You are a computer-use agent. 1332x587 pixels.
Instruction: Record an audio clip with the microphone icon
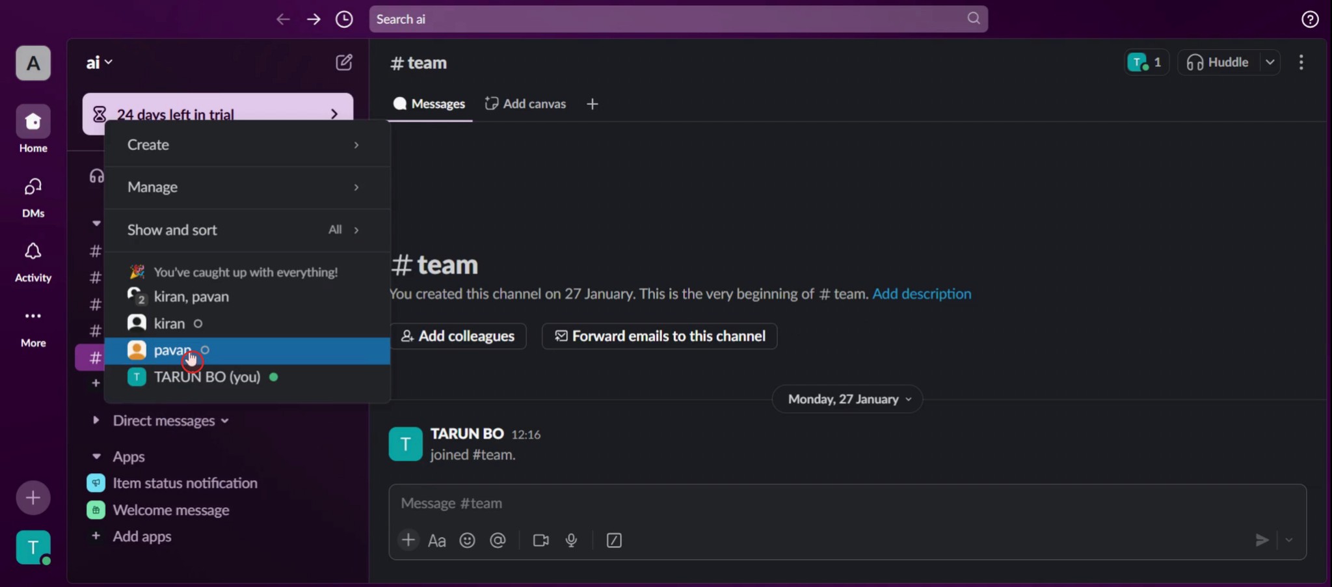pyautogui.click(x=571, y=540)
